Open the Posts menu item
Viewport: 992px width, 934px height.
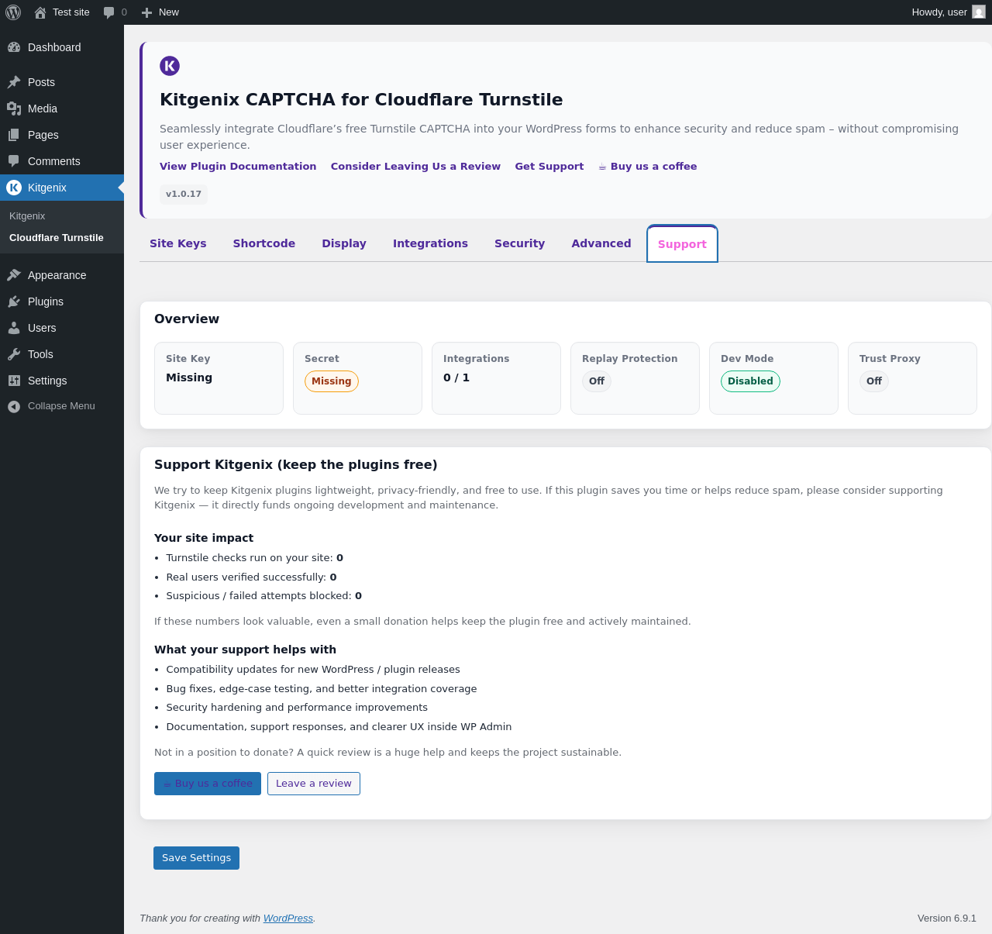tap(62, 82)
